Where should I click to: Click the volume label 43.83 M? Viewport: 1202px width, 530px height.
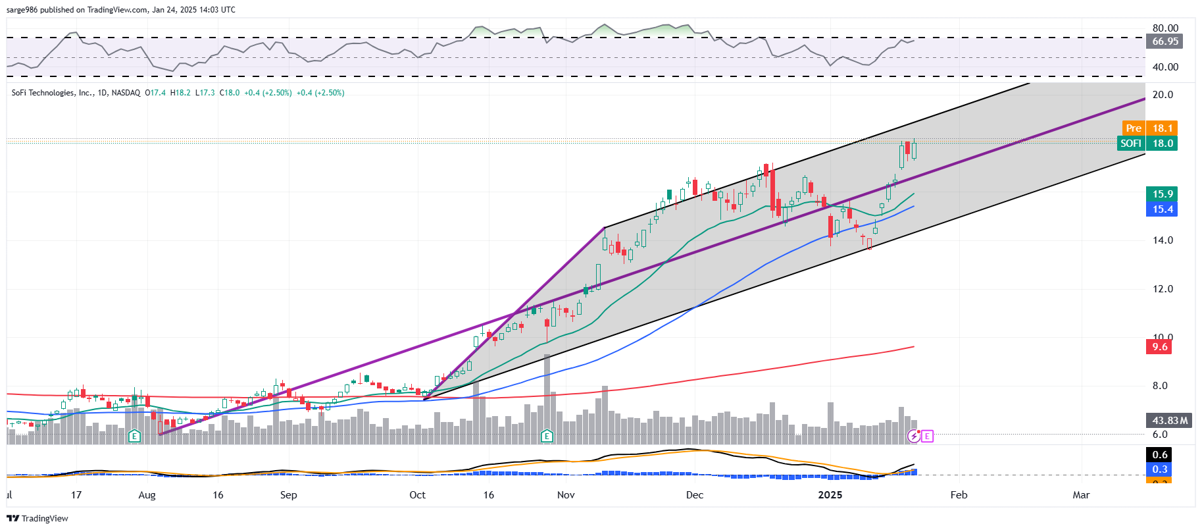pyautogui.click(x=1170, y=421)
